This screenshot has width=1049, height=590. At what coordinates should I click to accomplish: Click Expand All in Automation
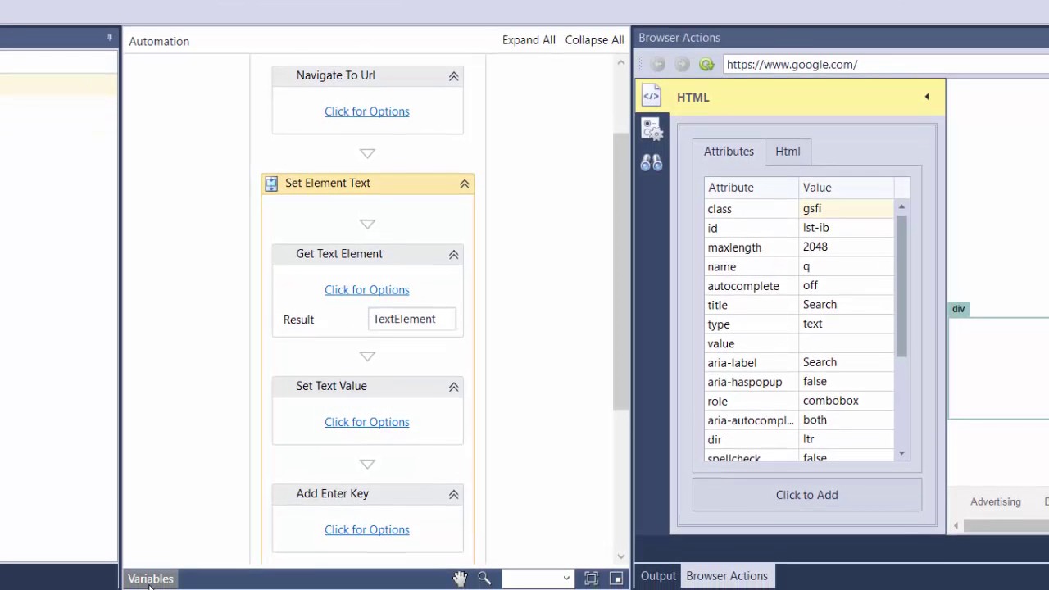coord(529,40)
